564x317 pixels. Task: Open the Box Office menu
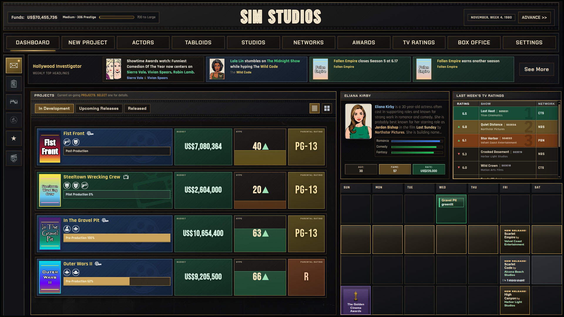[x=474, y=43]
